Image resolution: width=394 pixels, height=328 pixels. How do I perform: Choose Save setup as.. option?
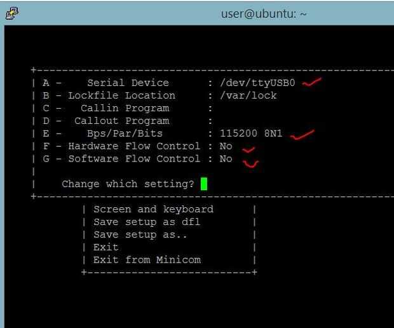click(140, 235)
